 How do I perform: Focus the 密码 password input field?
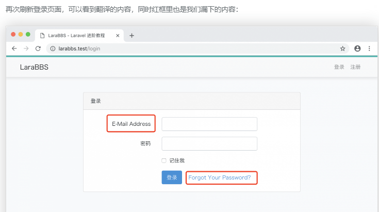(x=209, y=143)
